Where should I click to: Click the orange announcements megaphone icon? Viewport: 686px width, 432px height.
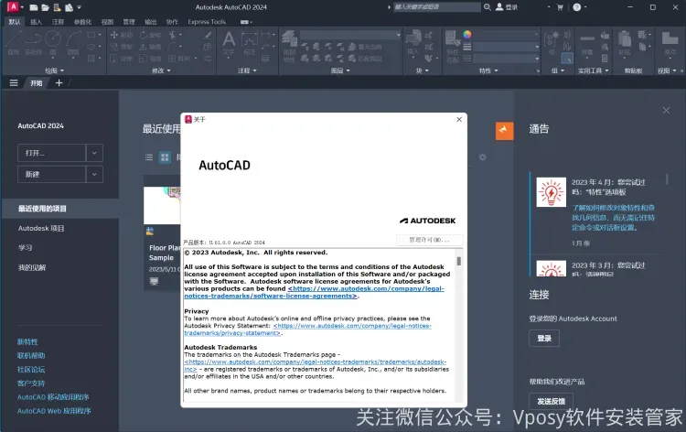pos(504,131)
